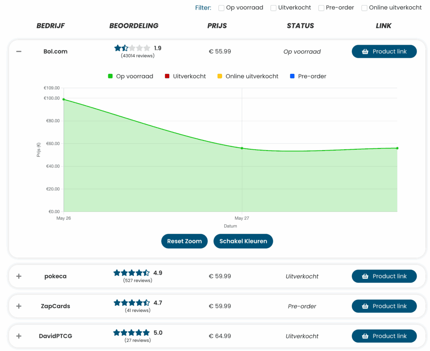Screen dimensions: 430x351
Task: Click the May 27 data point on chart
Action: coord(242,148)
